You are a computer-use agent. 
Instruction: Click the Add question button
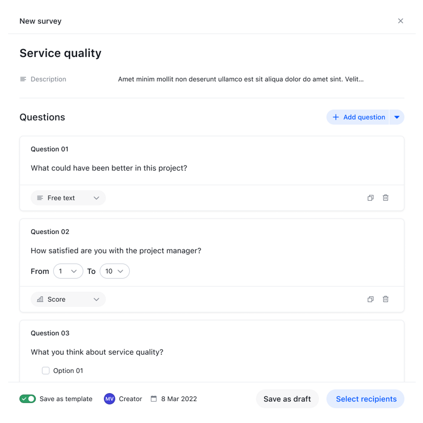point(358,117)
